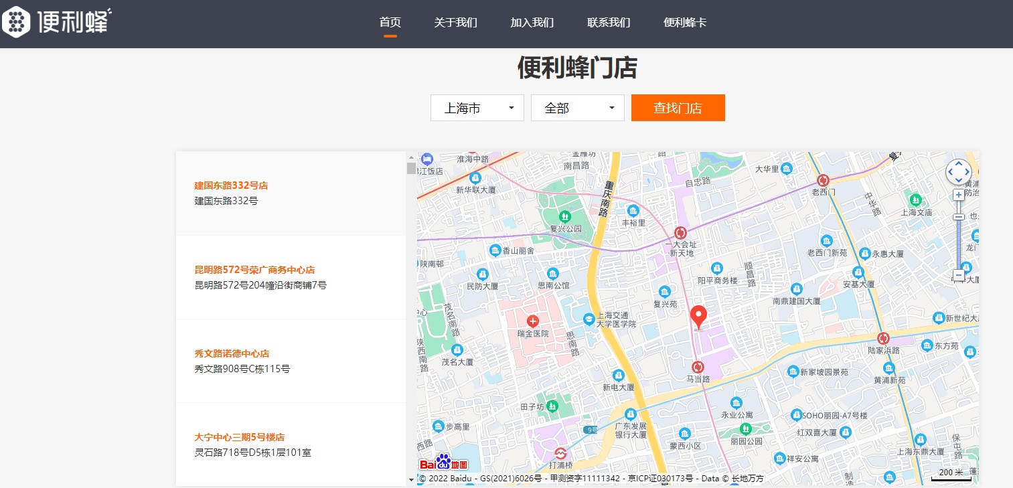The width and height of the screenshot is (1013, 488).
Task: Open 便利蜂卡 nav item
Action: pos(685,22)
